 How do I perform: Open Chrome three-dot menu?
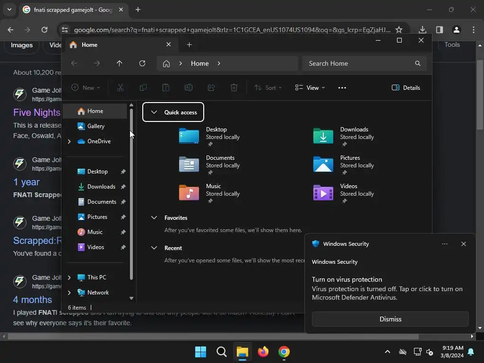(x=474, y=30)
